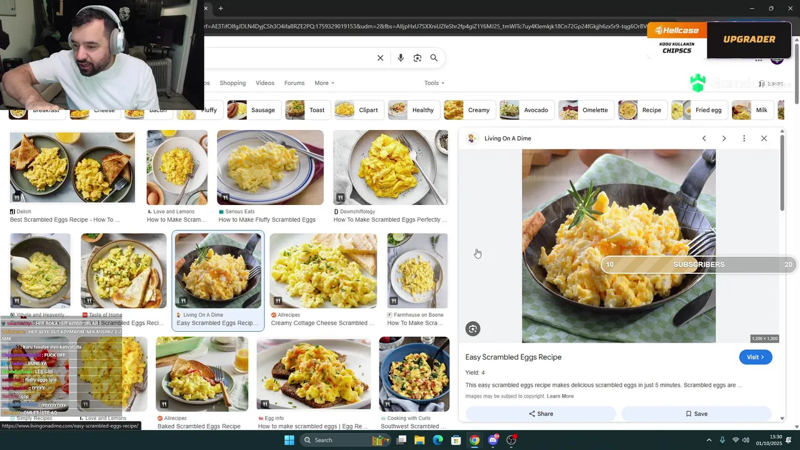Save the image with the Save button
The width and height of the screenshot is (800, 450).
click(696, 414)
